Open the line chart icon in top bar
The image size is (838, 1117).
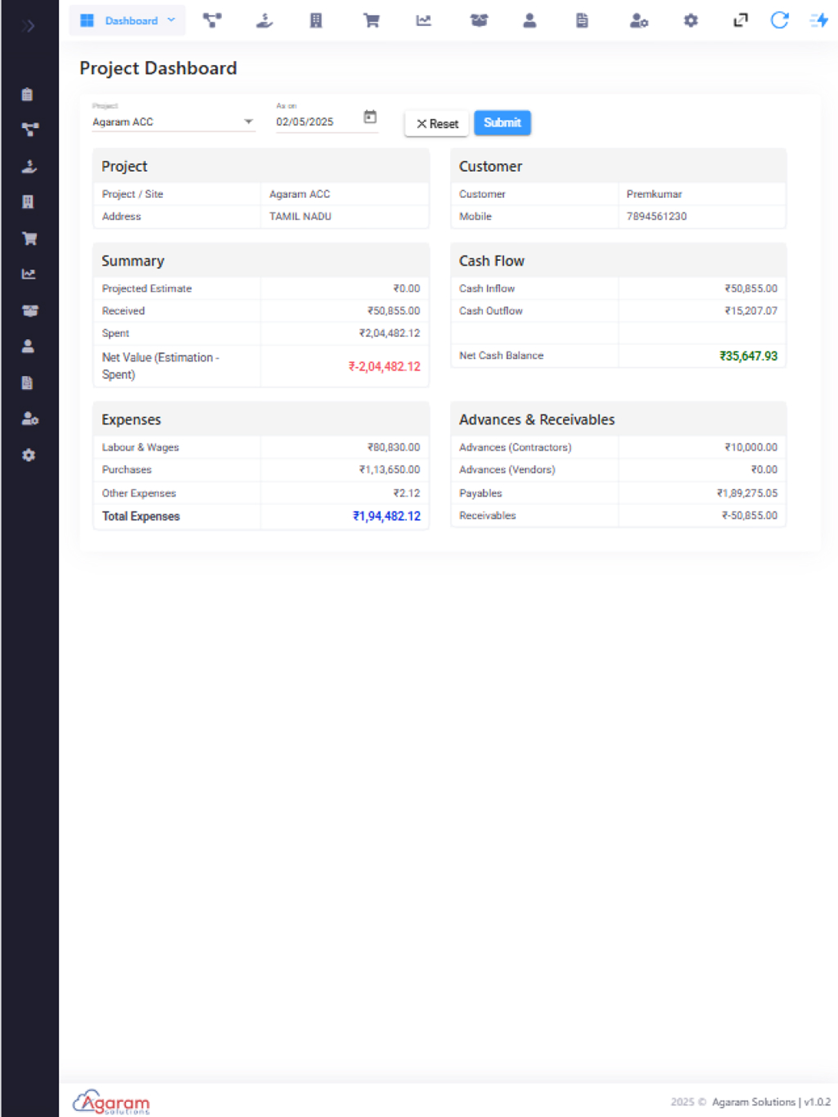click(424, 21)
